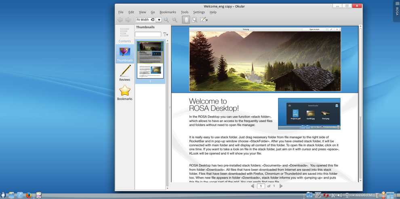Viewport: 400px width, 199px height.
Task: Open the Selection tool dropdown
Action: click(x=204, y=20)
